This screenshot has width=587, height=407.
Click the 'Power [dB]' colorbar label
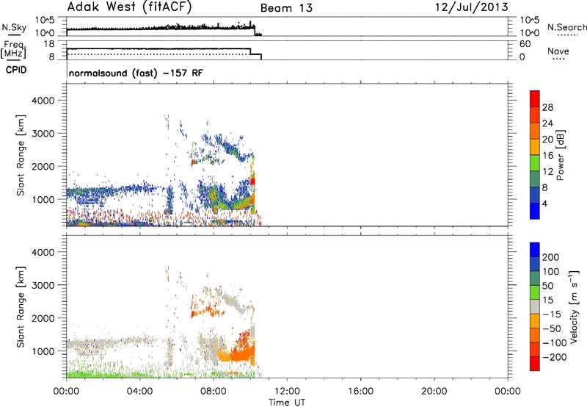(x=560, y=155)
